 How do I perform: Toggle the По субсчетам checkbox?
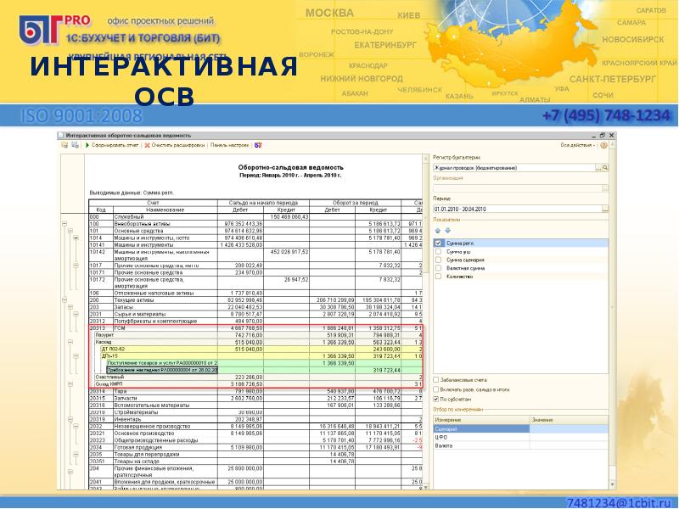click(x=436, y=398)
